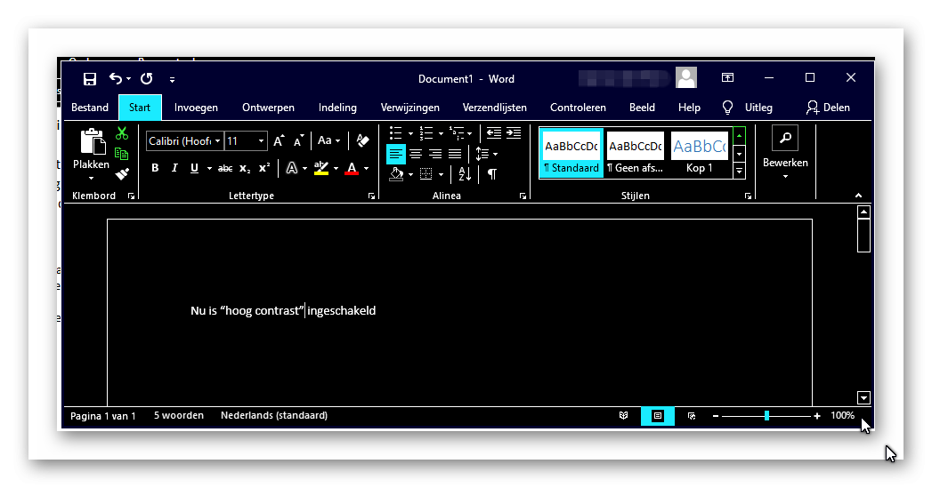Click the Cut scissors icon
Screen dimensions: 932x488
point(122,133)
